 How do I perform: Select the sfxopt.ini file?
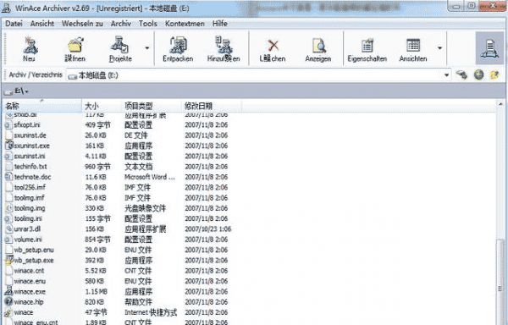pyautogui.click(x=27, y=125)
